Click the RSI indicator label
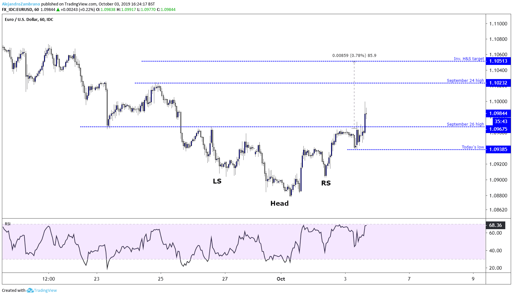 coord(7,224)
